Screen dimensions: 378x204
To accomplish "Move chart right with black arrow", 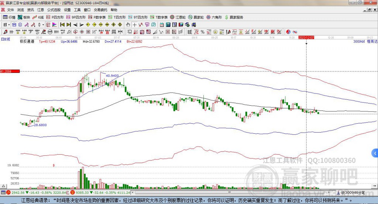I will click(82, 25).
